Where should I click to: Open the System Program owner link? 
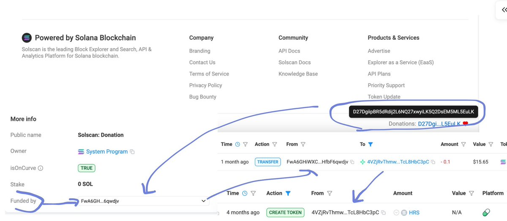click(107, 152)
